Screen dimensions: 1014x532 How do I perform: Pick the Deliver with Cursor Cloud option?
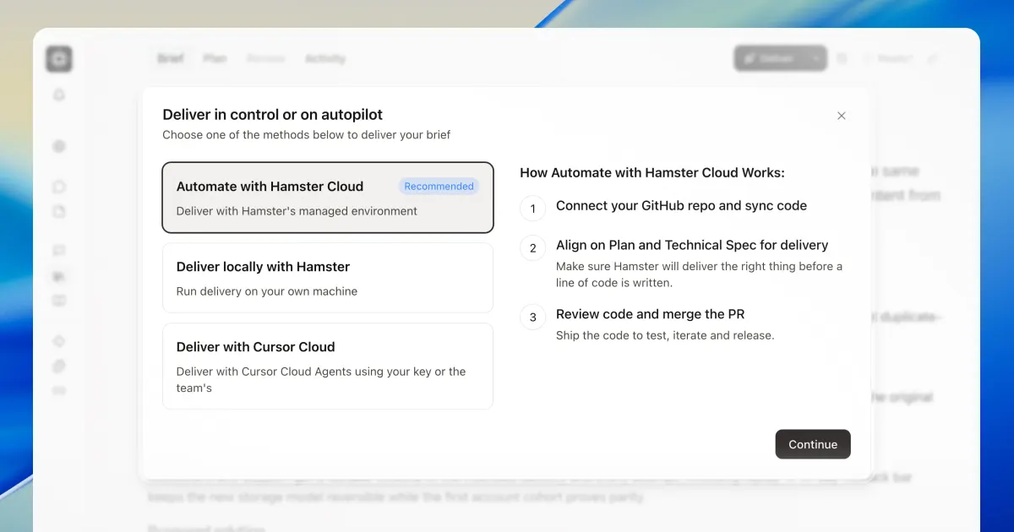(x=328, y=366)
